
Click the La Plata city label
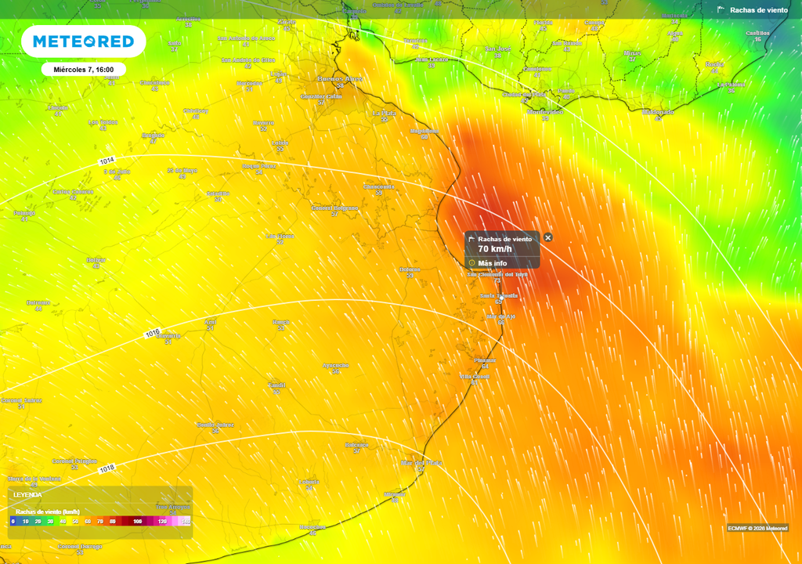coord(385,114)
